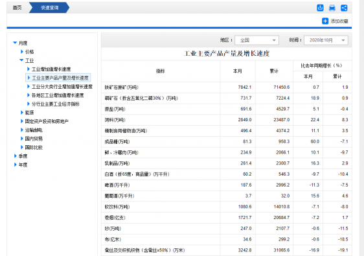Open 工业分大类行业增加值增长速度 item
Screen dimensions: 364x256
coord(62,86)
